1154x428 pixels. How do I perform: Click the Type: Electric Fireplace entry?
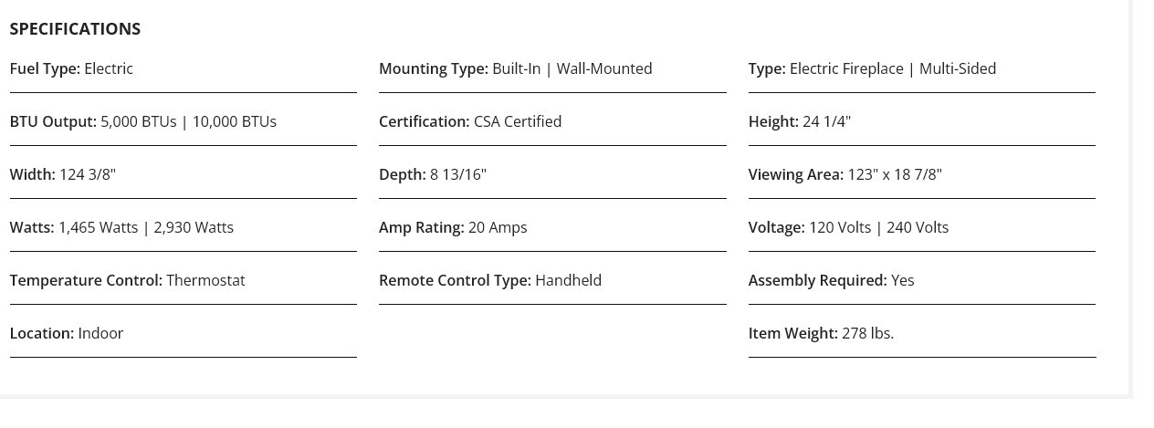[845, 69]
